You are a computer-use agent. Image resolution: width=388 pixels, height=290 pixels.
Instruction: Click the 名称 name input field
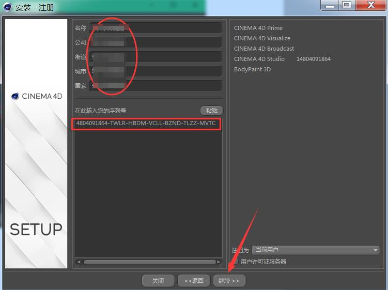click(156, 28)
